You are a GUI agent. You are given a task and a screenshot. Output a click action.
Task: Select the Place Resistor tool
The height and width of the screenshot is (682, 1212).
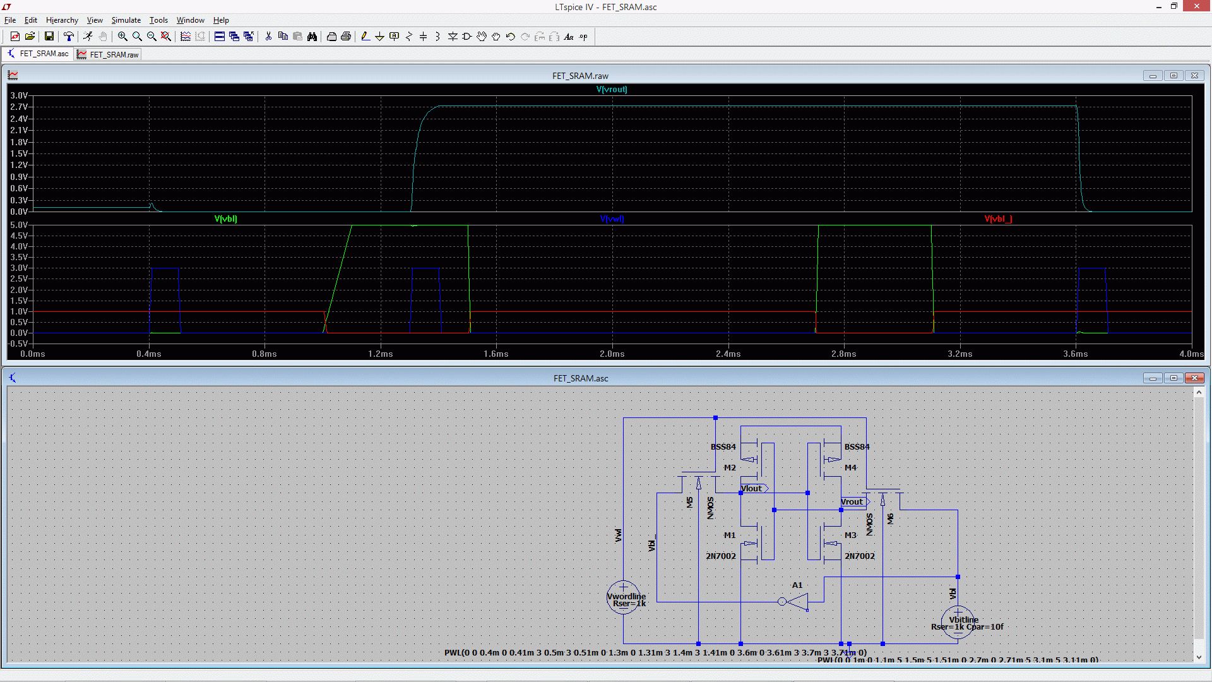(408, 37)
